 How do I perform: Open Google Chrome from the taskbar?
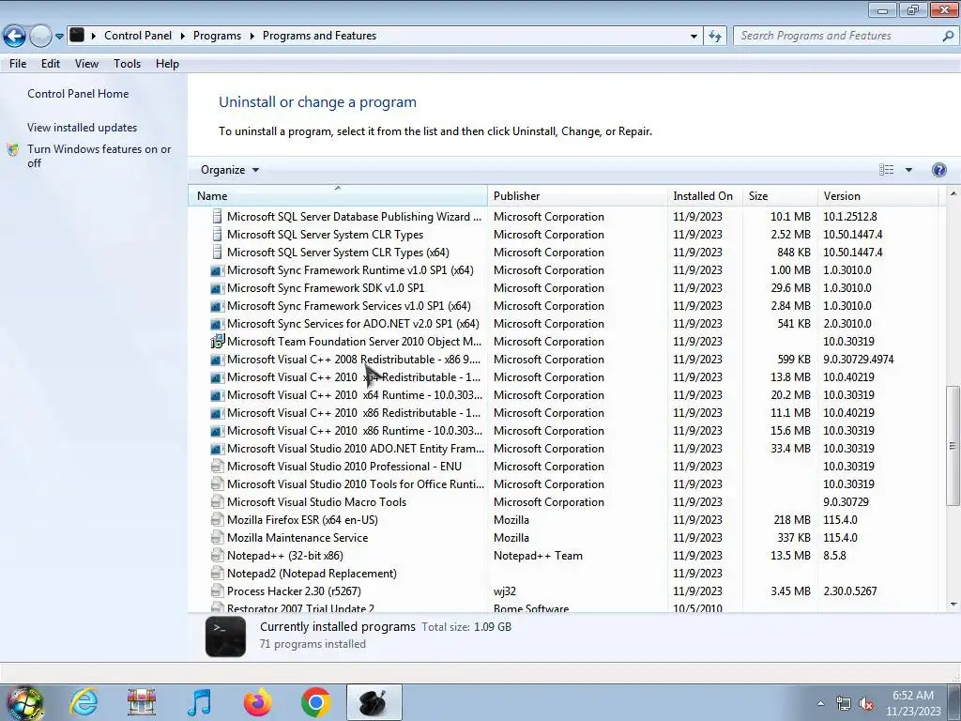tap(315, 702)
